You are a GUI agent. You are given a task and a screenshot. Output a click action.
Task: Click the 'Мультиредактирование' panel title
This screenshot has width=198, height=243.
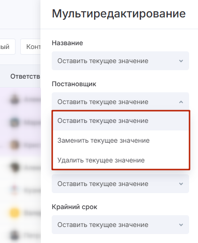(119, 14)
